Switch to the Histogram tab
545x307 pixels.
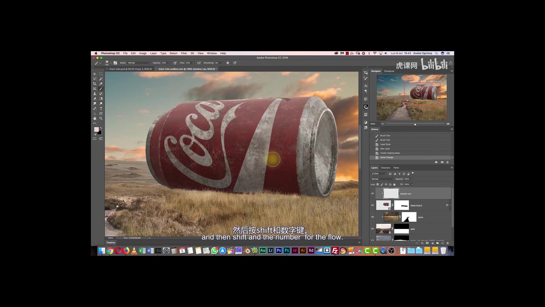click(389, 71)
